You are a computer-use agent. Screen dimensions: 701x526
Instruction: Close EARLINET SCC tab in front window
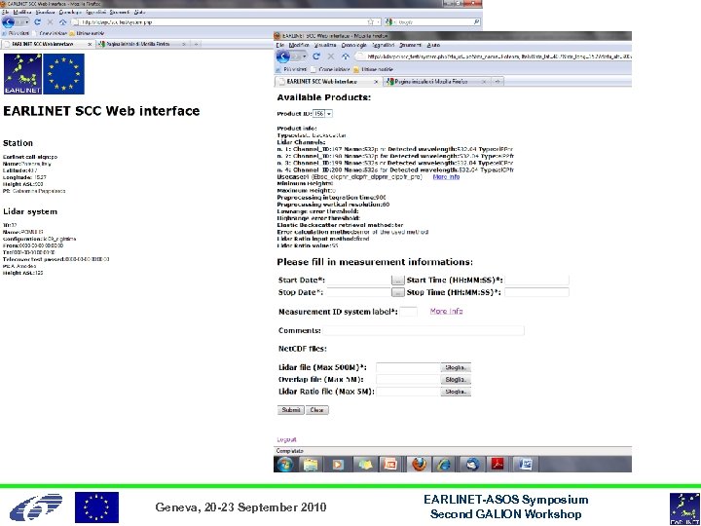pyautogui.click(x=376, y=82)
